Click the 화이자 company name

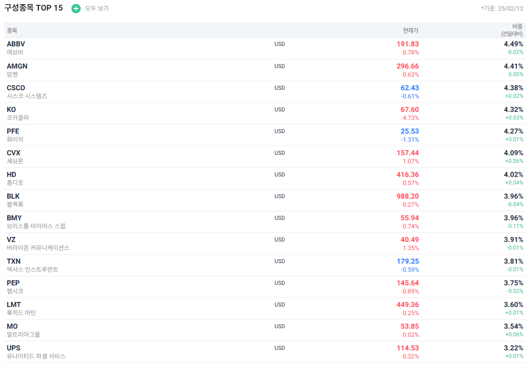tap(15, 139)
